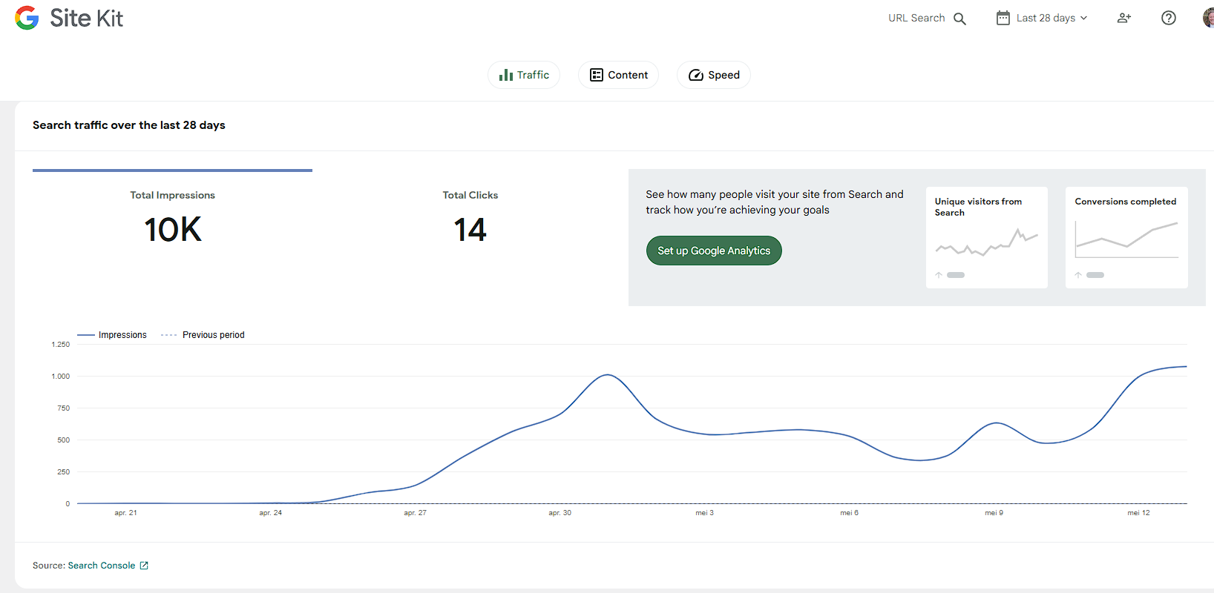This screenshot has height=593, width=1214.
Task: Click the URL Search magnifier icon
Action: [x=959, y=19]
